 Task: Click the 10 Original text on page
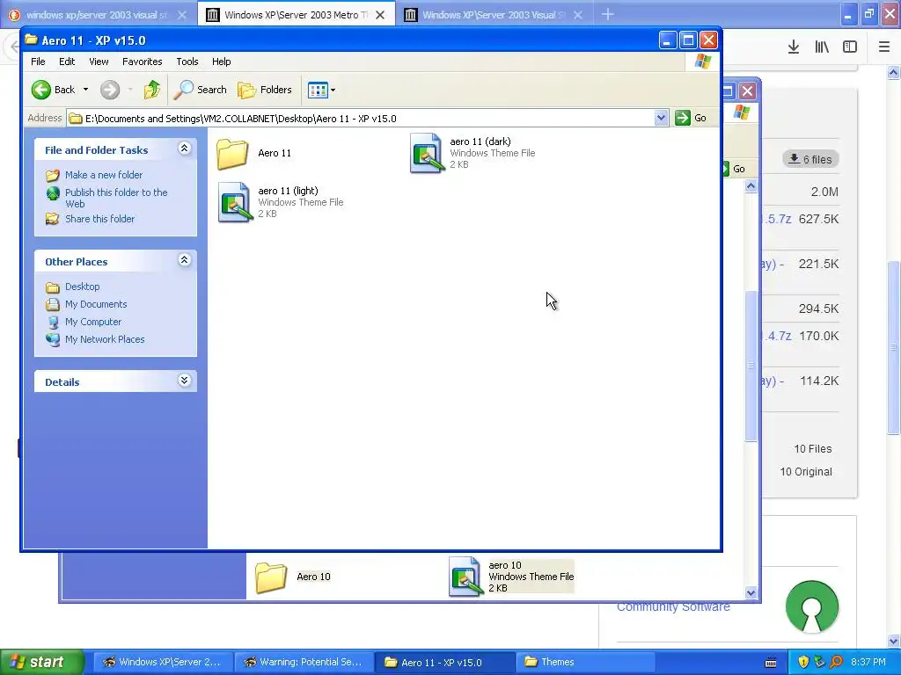coord(806,472)
